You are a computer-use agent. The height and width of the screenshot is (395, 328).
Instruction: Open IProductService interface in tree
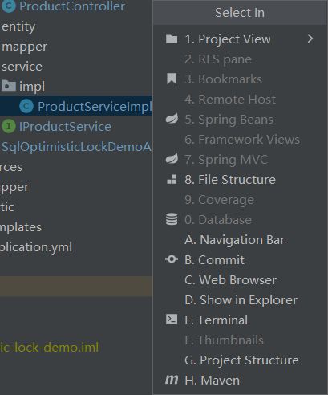tap(65, 126)
